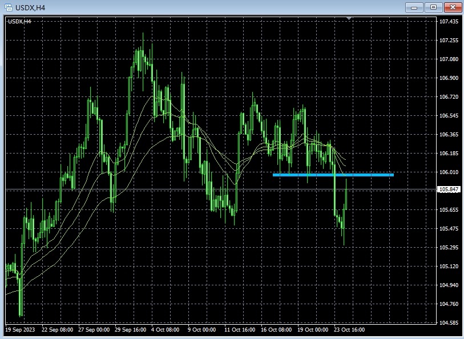Click the 106.545 price scale label
This screenshot has width=464, height=339.
449,116
